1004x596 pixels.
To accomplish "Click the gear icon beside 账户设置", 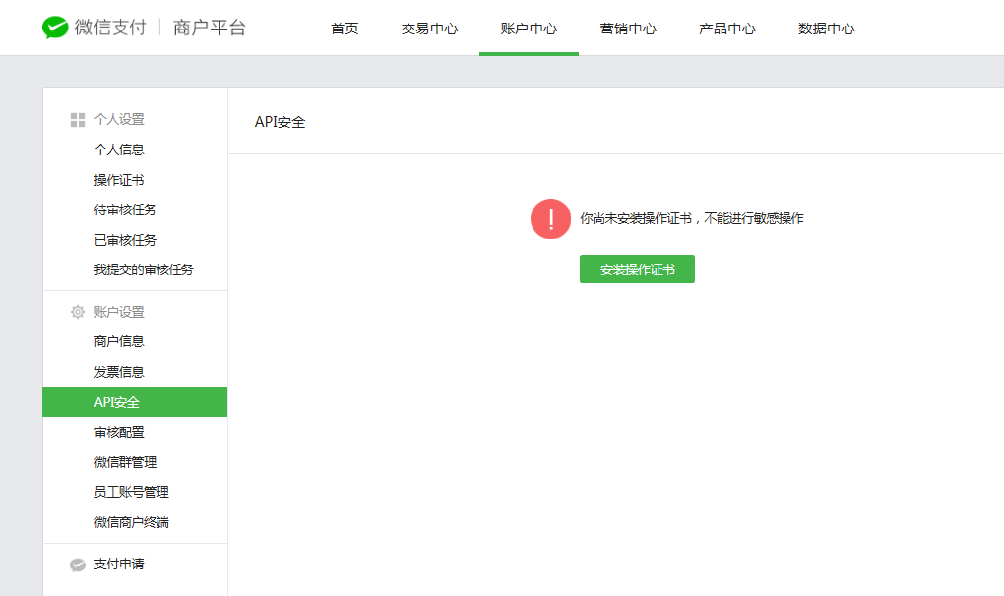I will coord(76,311).
